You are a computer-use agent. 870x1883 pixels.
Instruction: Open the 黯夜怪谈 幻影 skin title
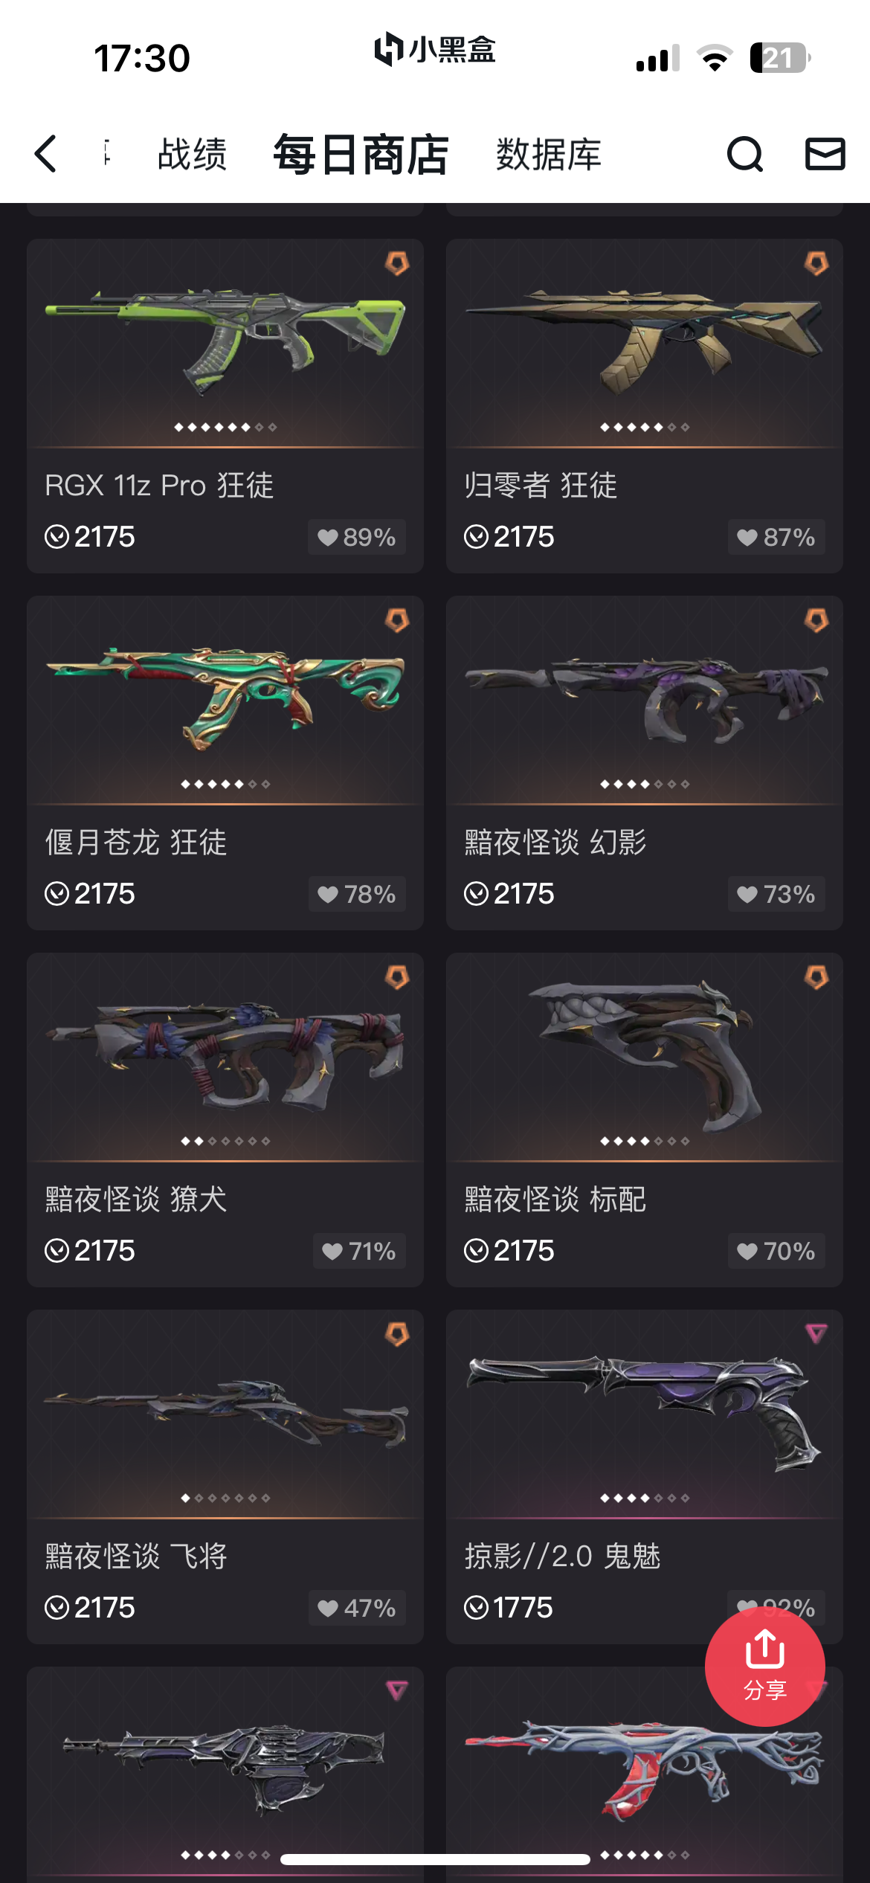(x=555, y=843)
